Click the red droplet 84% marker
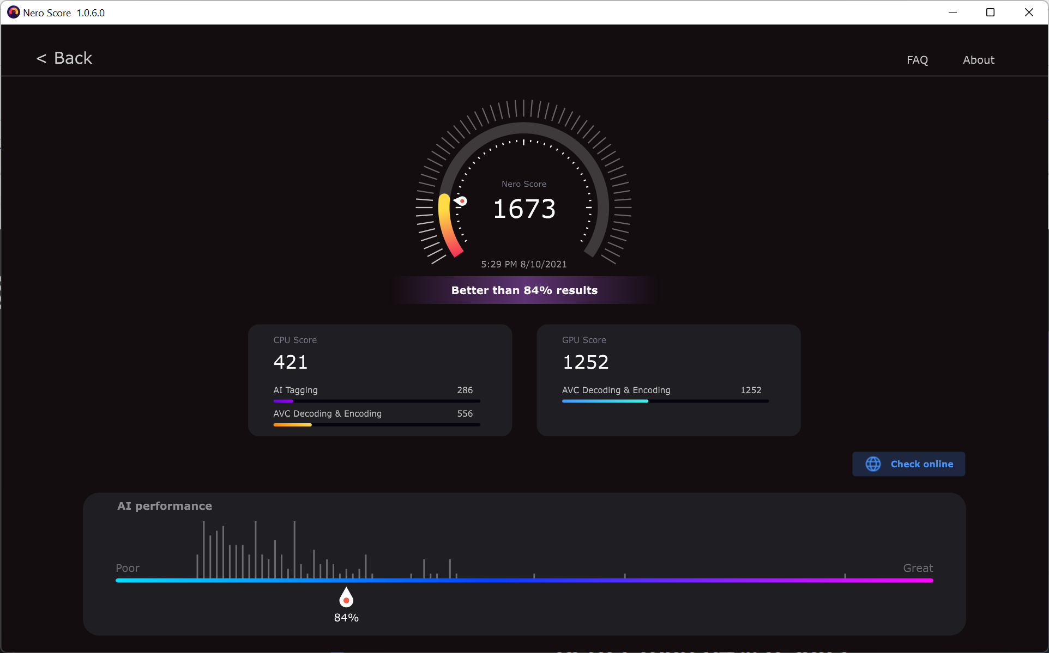 pyautogui.click(x=346, y=598)
